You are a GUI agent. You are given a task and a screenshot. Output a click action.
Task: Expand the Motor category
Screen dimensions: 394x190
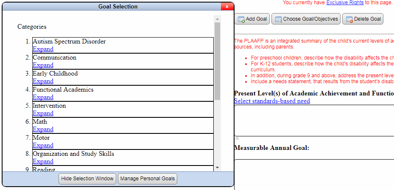(x=43, y=145)
